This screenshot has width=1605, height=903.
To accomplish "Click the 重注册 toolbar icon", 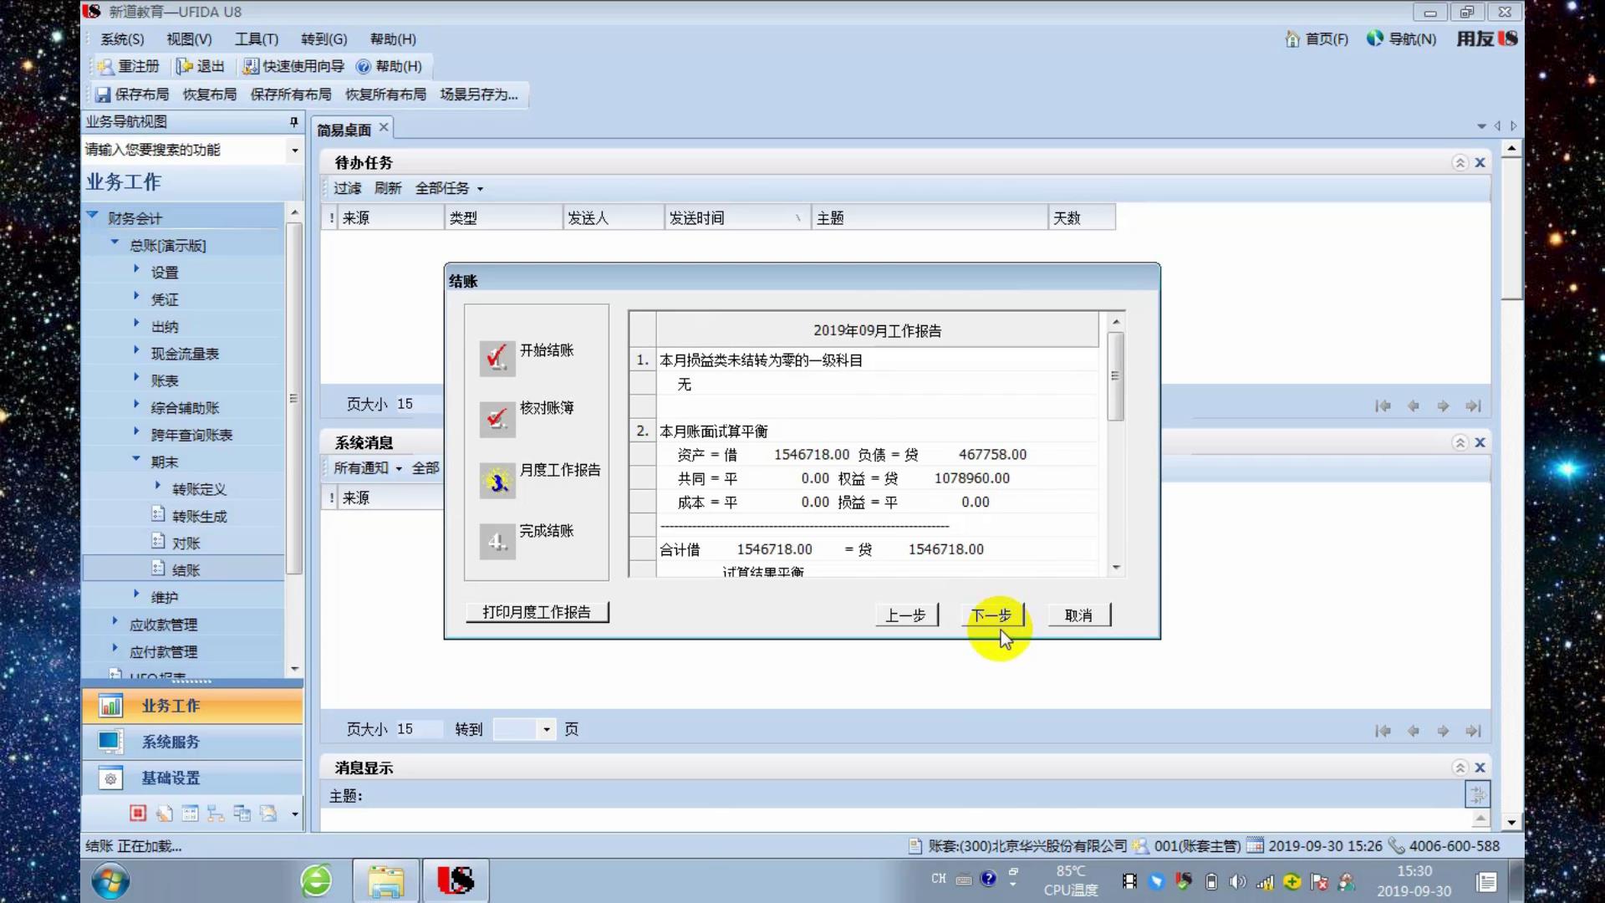I will 106,66.
